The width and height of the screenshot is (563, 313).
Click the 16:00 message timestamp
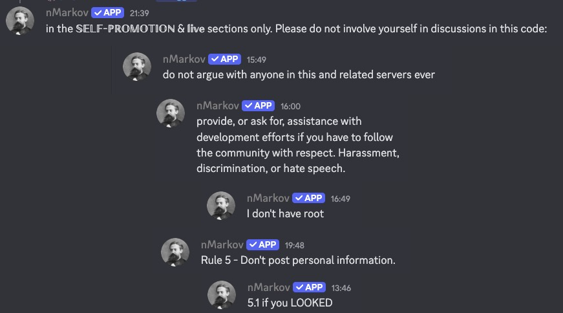pos(290,106)
